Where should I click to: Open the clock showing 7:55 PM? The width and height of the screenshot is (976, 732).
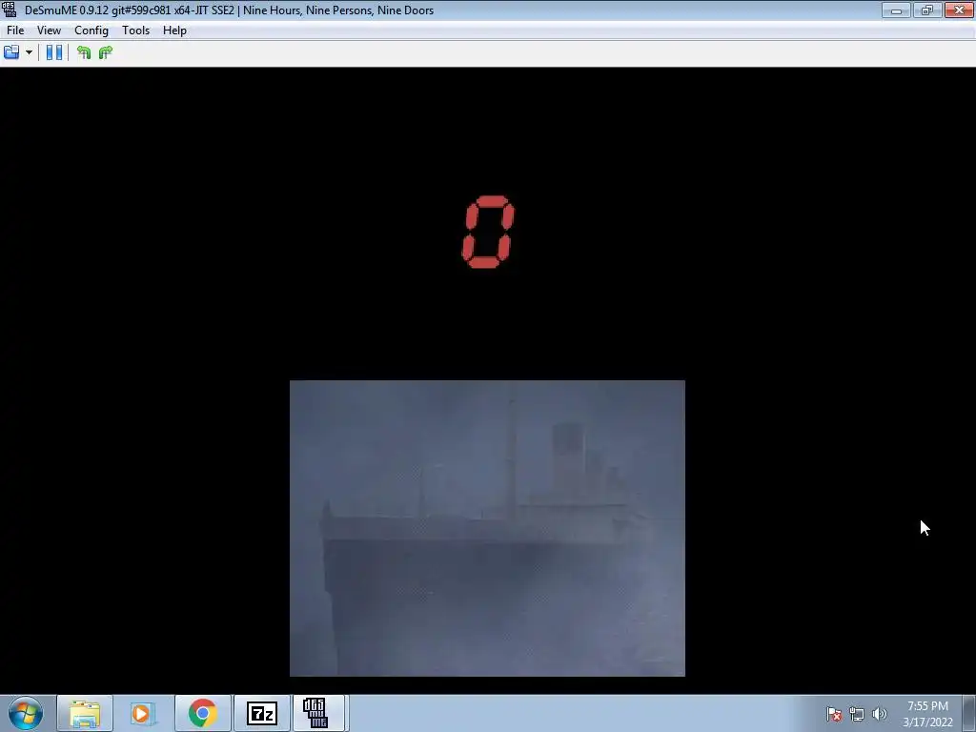click(927, 713)
